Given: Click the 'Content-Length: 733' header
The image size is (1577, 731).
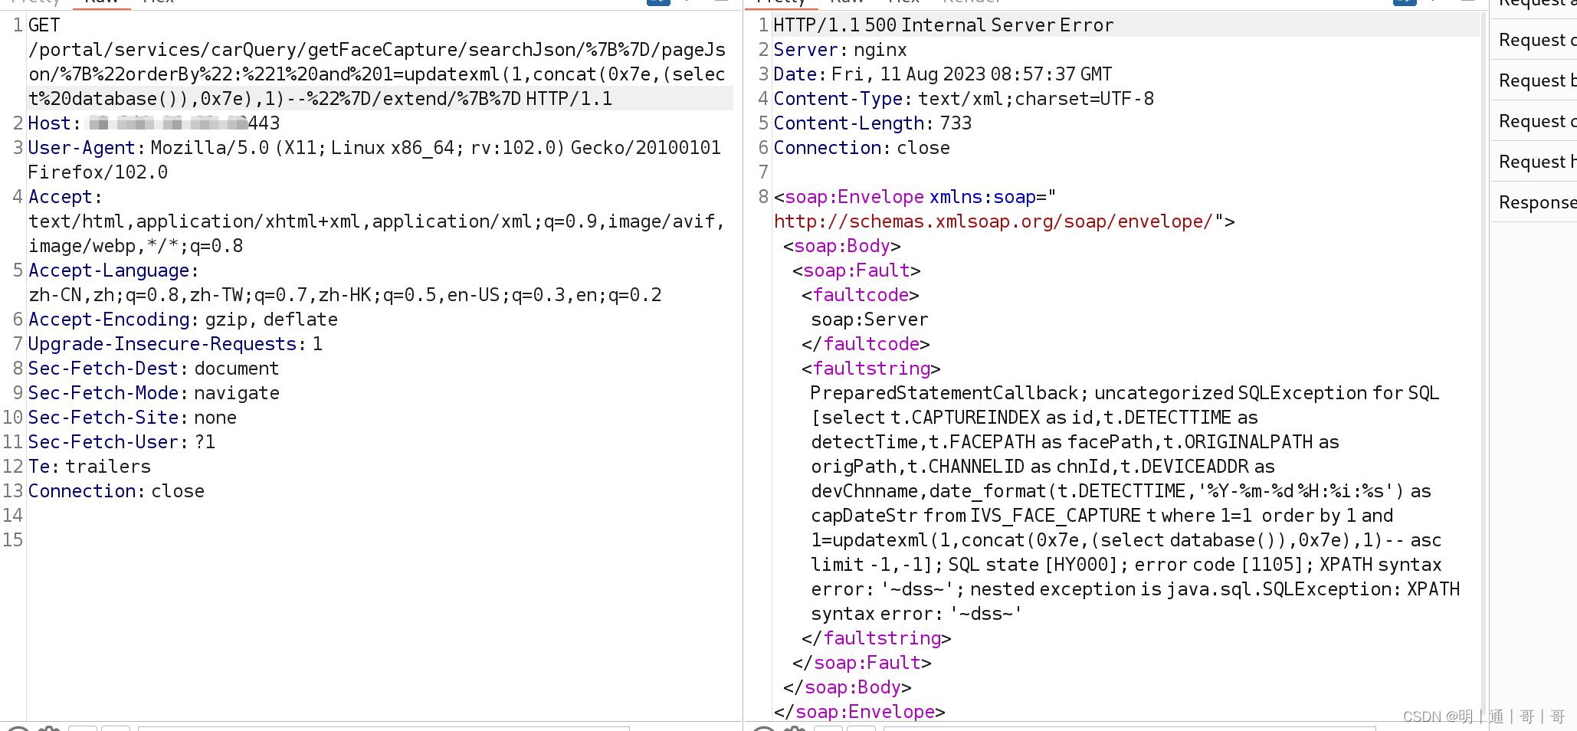Looking at the screenshot, I should click(873, 123).
